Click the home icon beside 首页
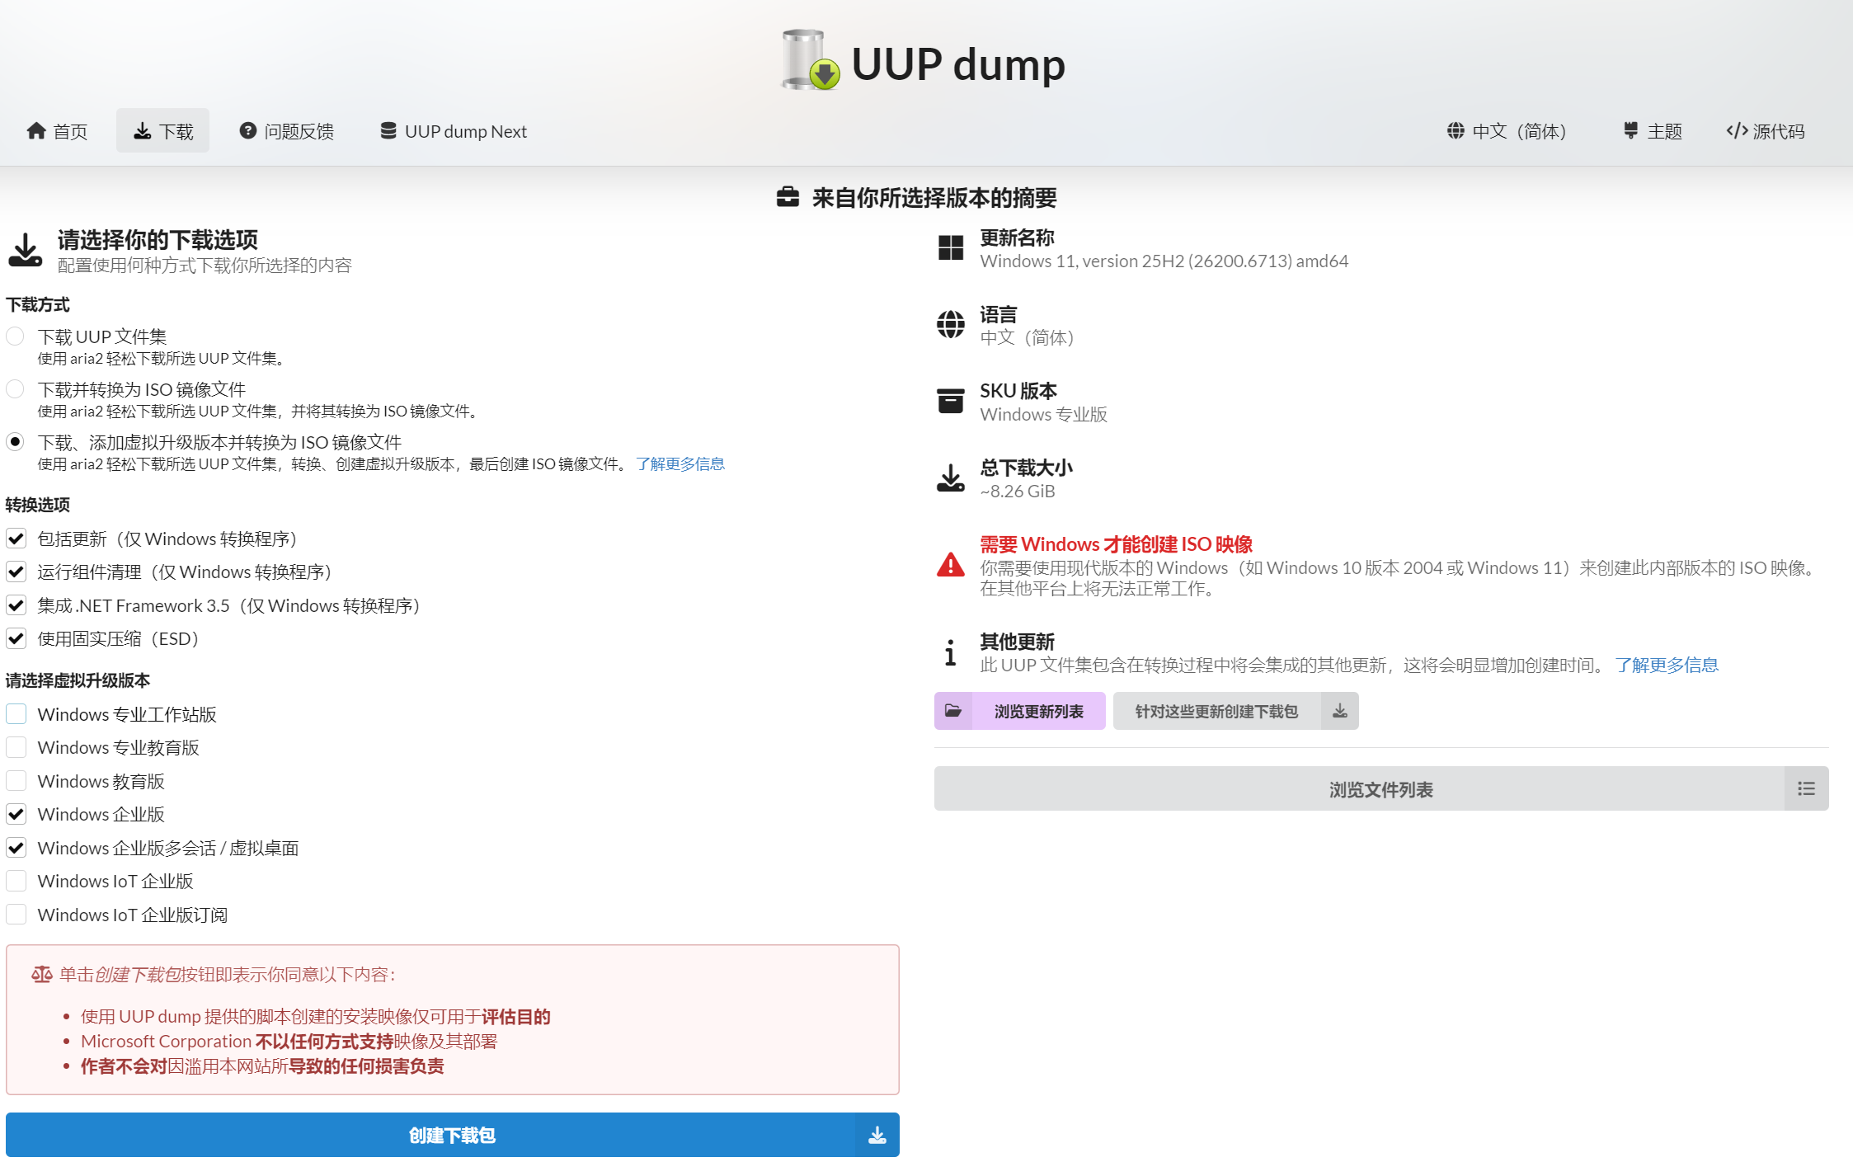The image size is (1853, 1162). click(36, 130)
